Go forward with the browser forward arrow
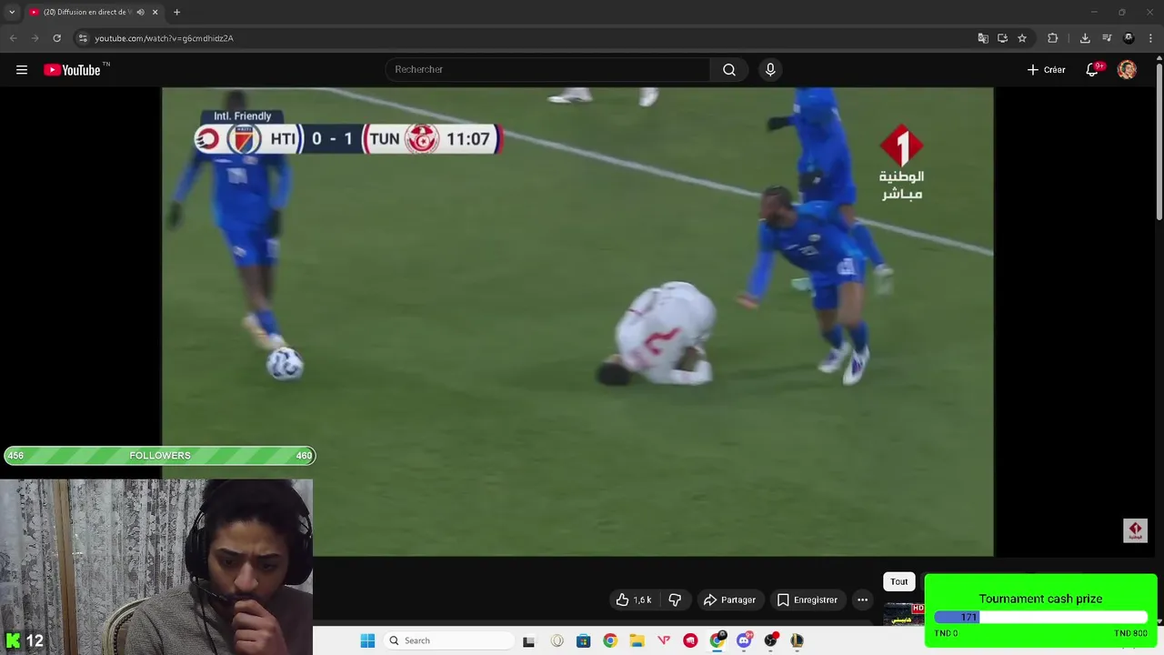The height and width of the screenshot is (655, 1164). pos(35,38)
